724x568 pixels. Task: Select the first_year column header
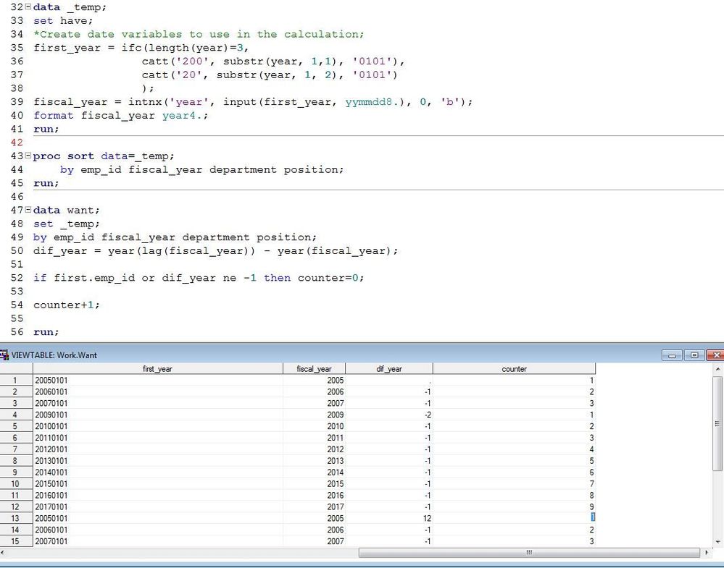click(x=157, y=369)
